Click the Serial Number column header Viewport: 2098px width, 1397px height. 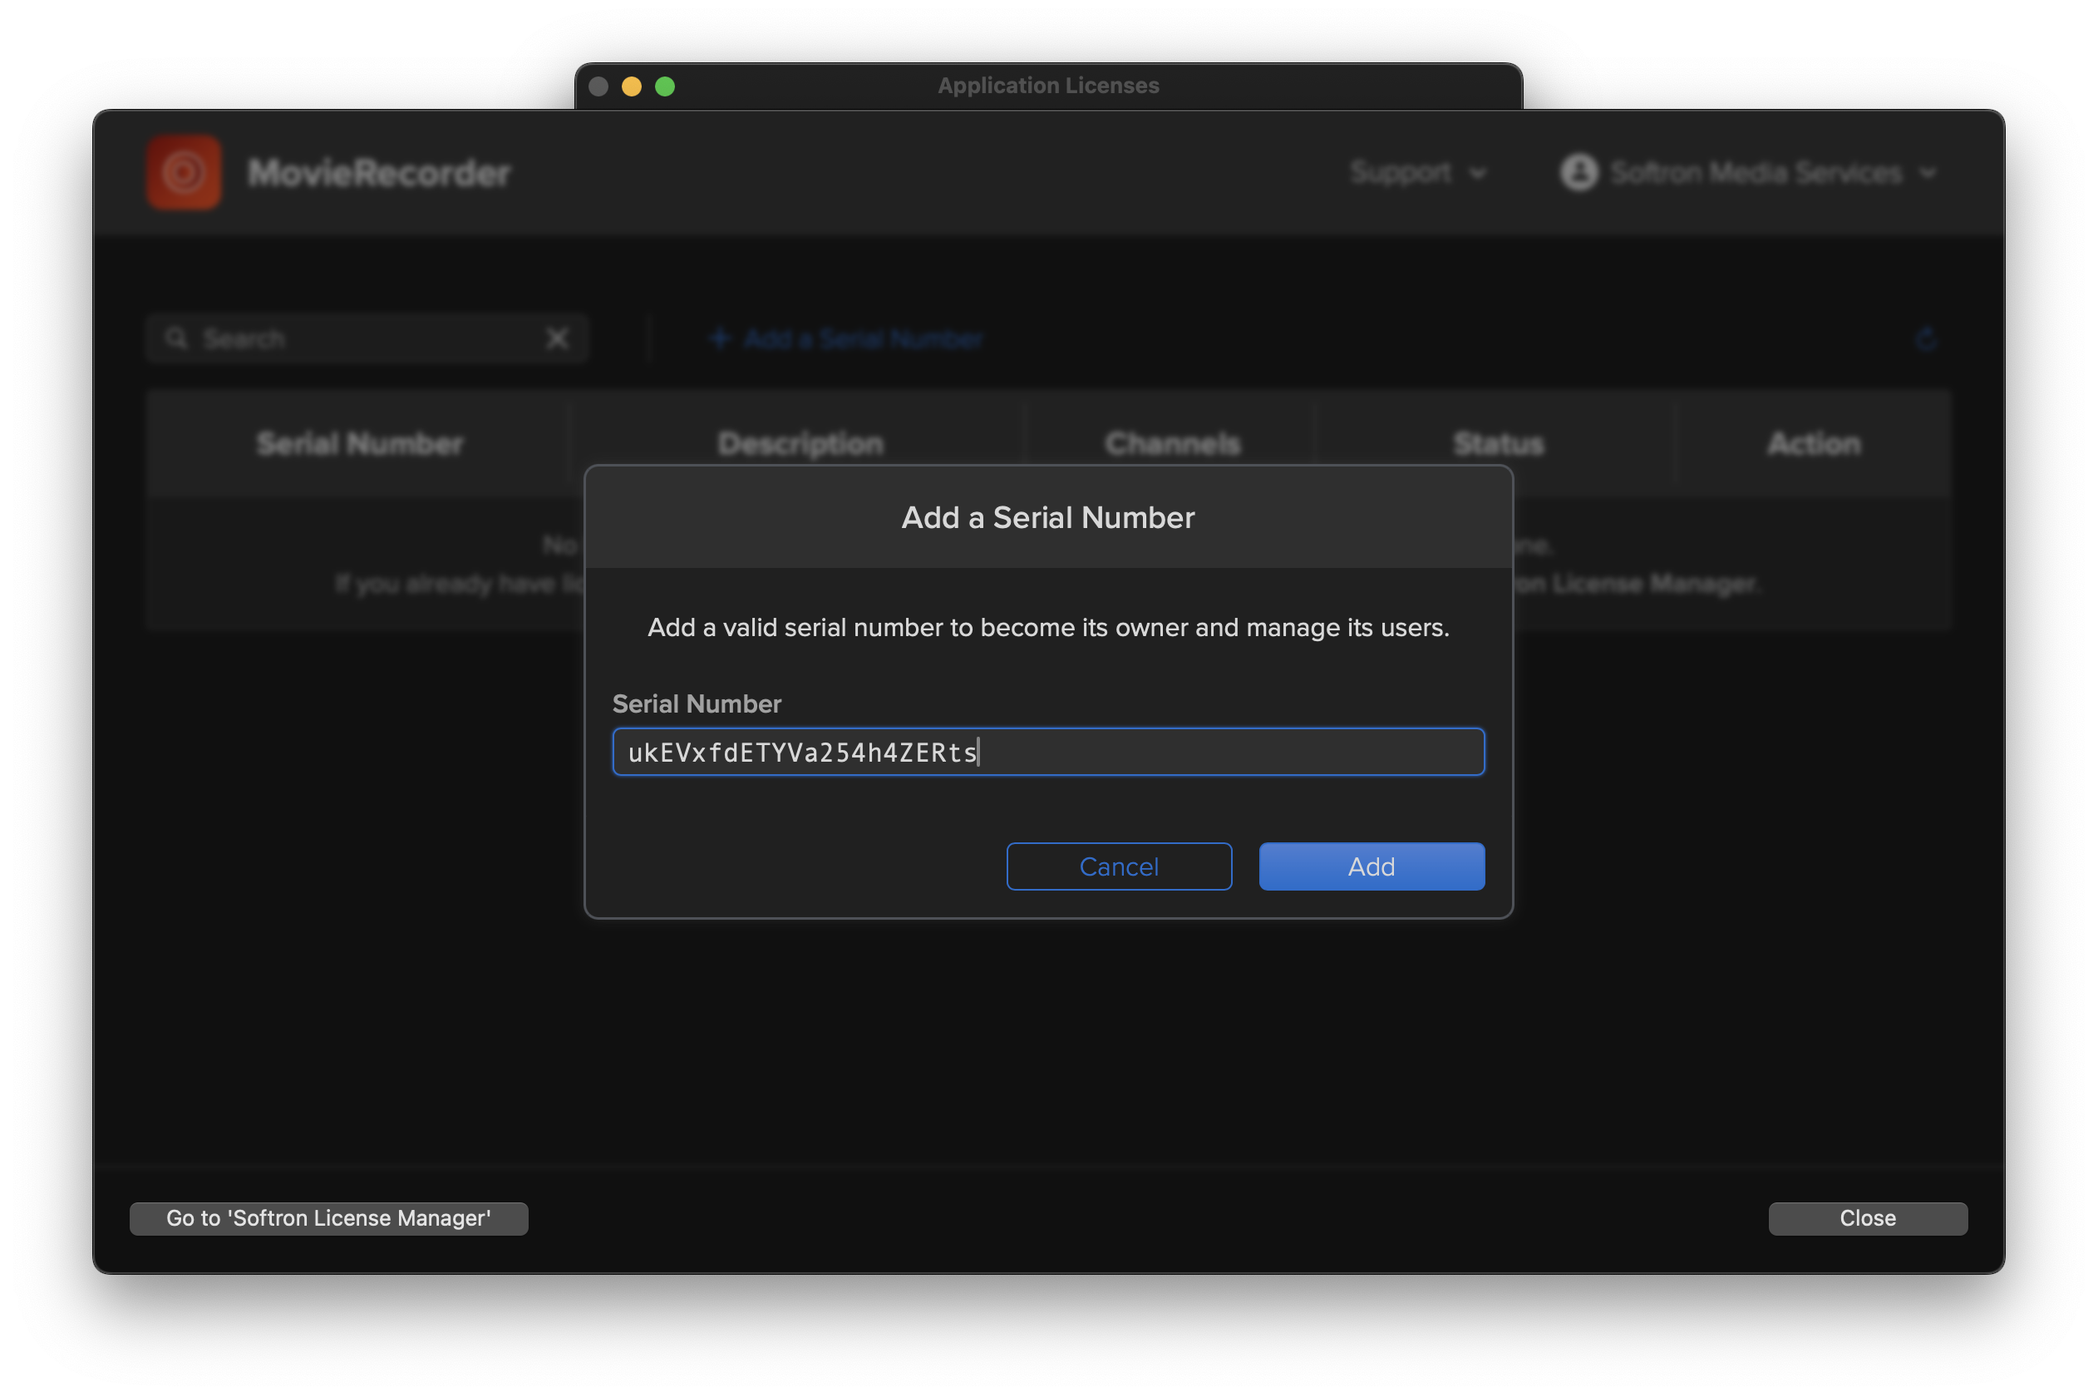click(360, 444)
